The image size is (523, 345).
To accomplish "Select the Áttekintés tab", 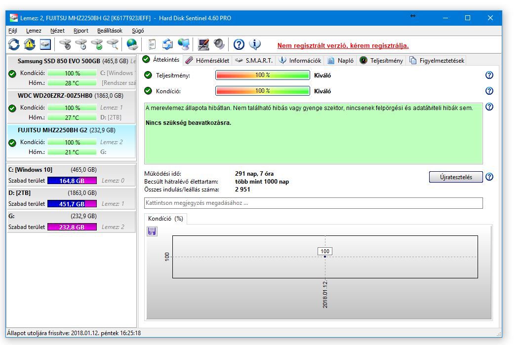I will (161, 60).
